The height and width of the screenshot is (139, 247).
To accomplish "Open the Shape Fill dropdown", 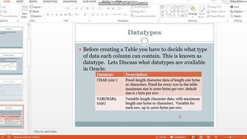I will (x=215, y=7).
